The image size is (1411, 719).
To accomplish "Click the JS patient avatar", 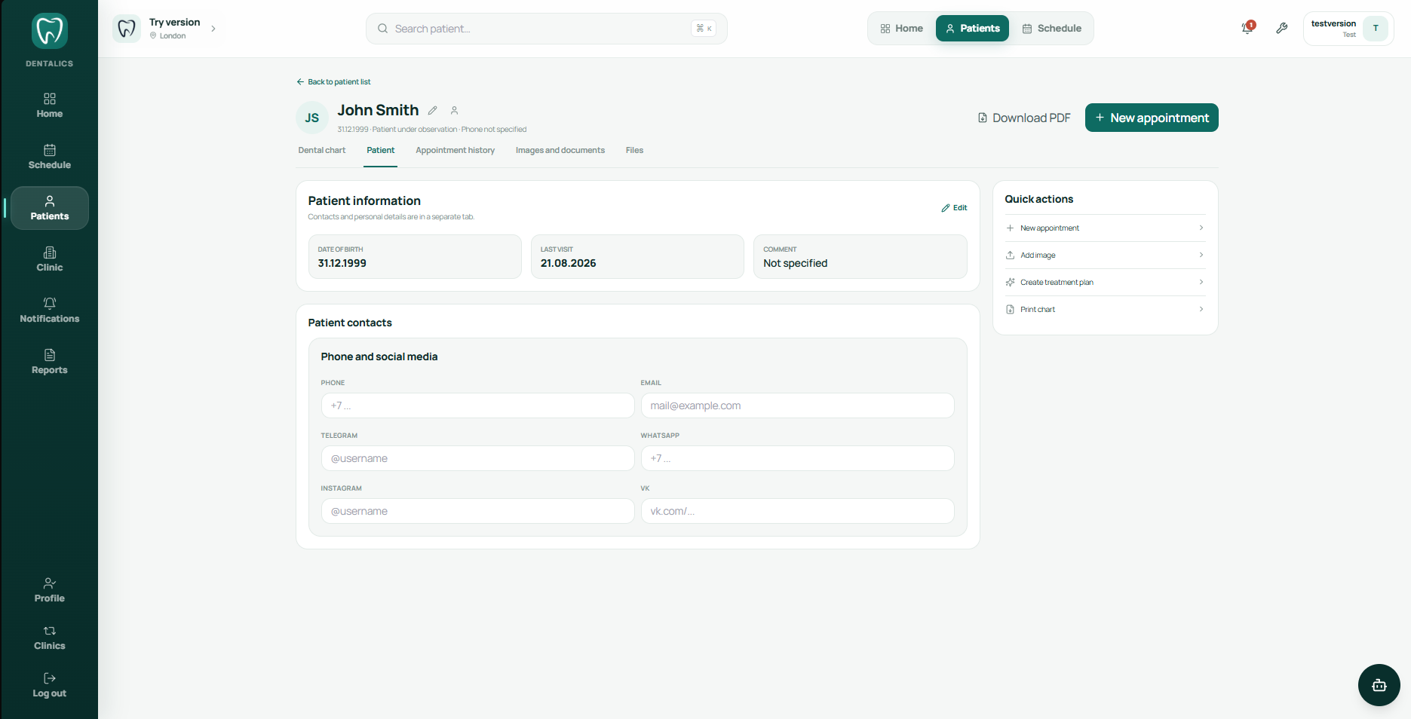I will coord(312,118).
